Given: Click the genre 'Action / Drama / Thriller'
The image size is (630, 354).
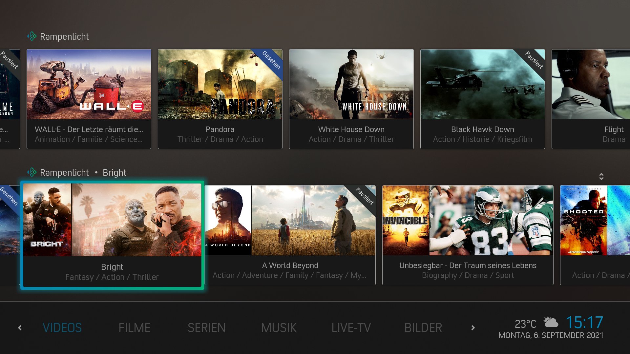Looking at the screenshot, I should [351, 139].
